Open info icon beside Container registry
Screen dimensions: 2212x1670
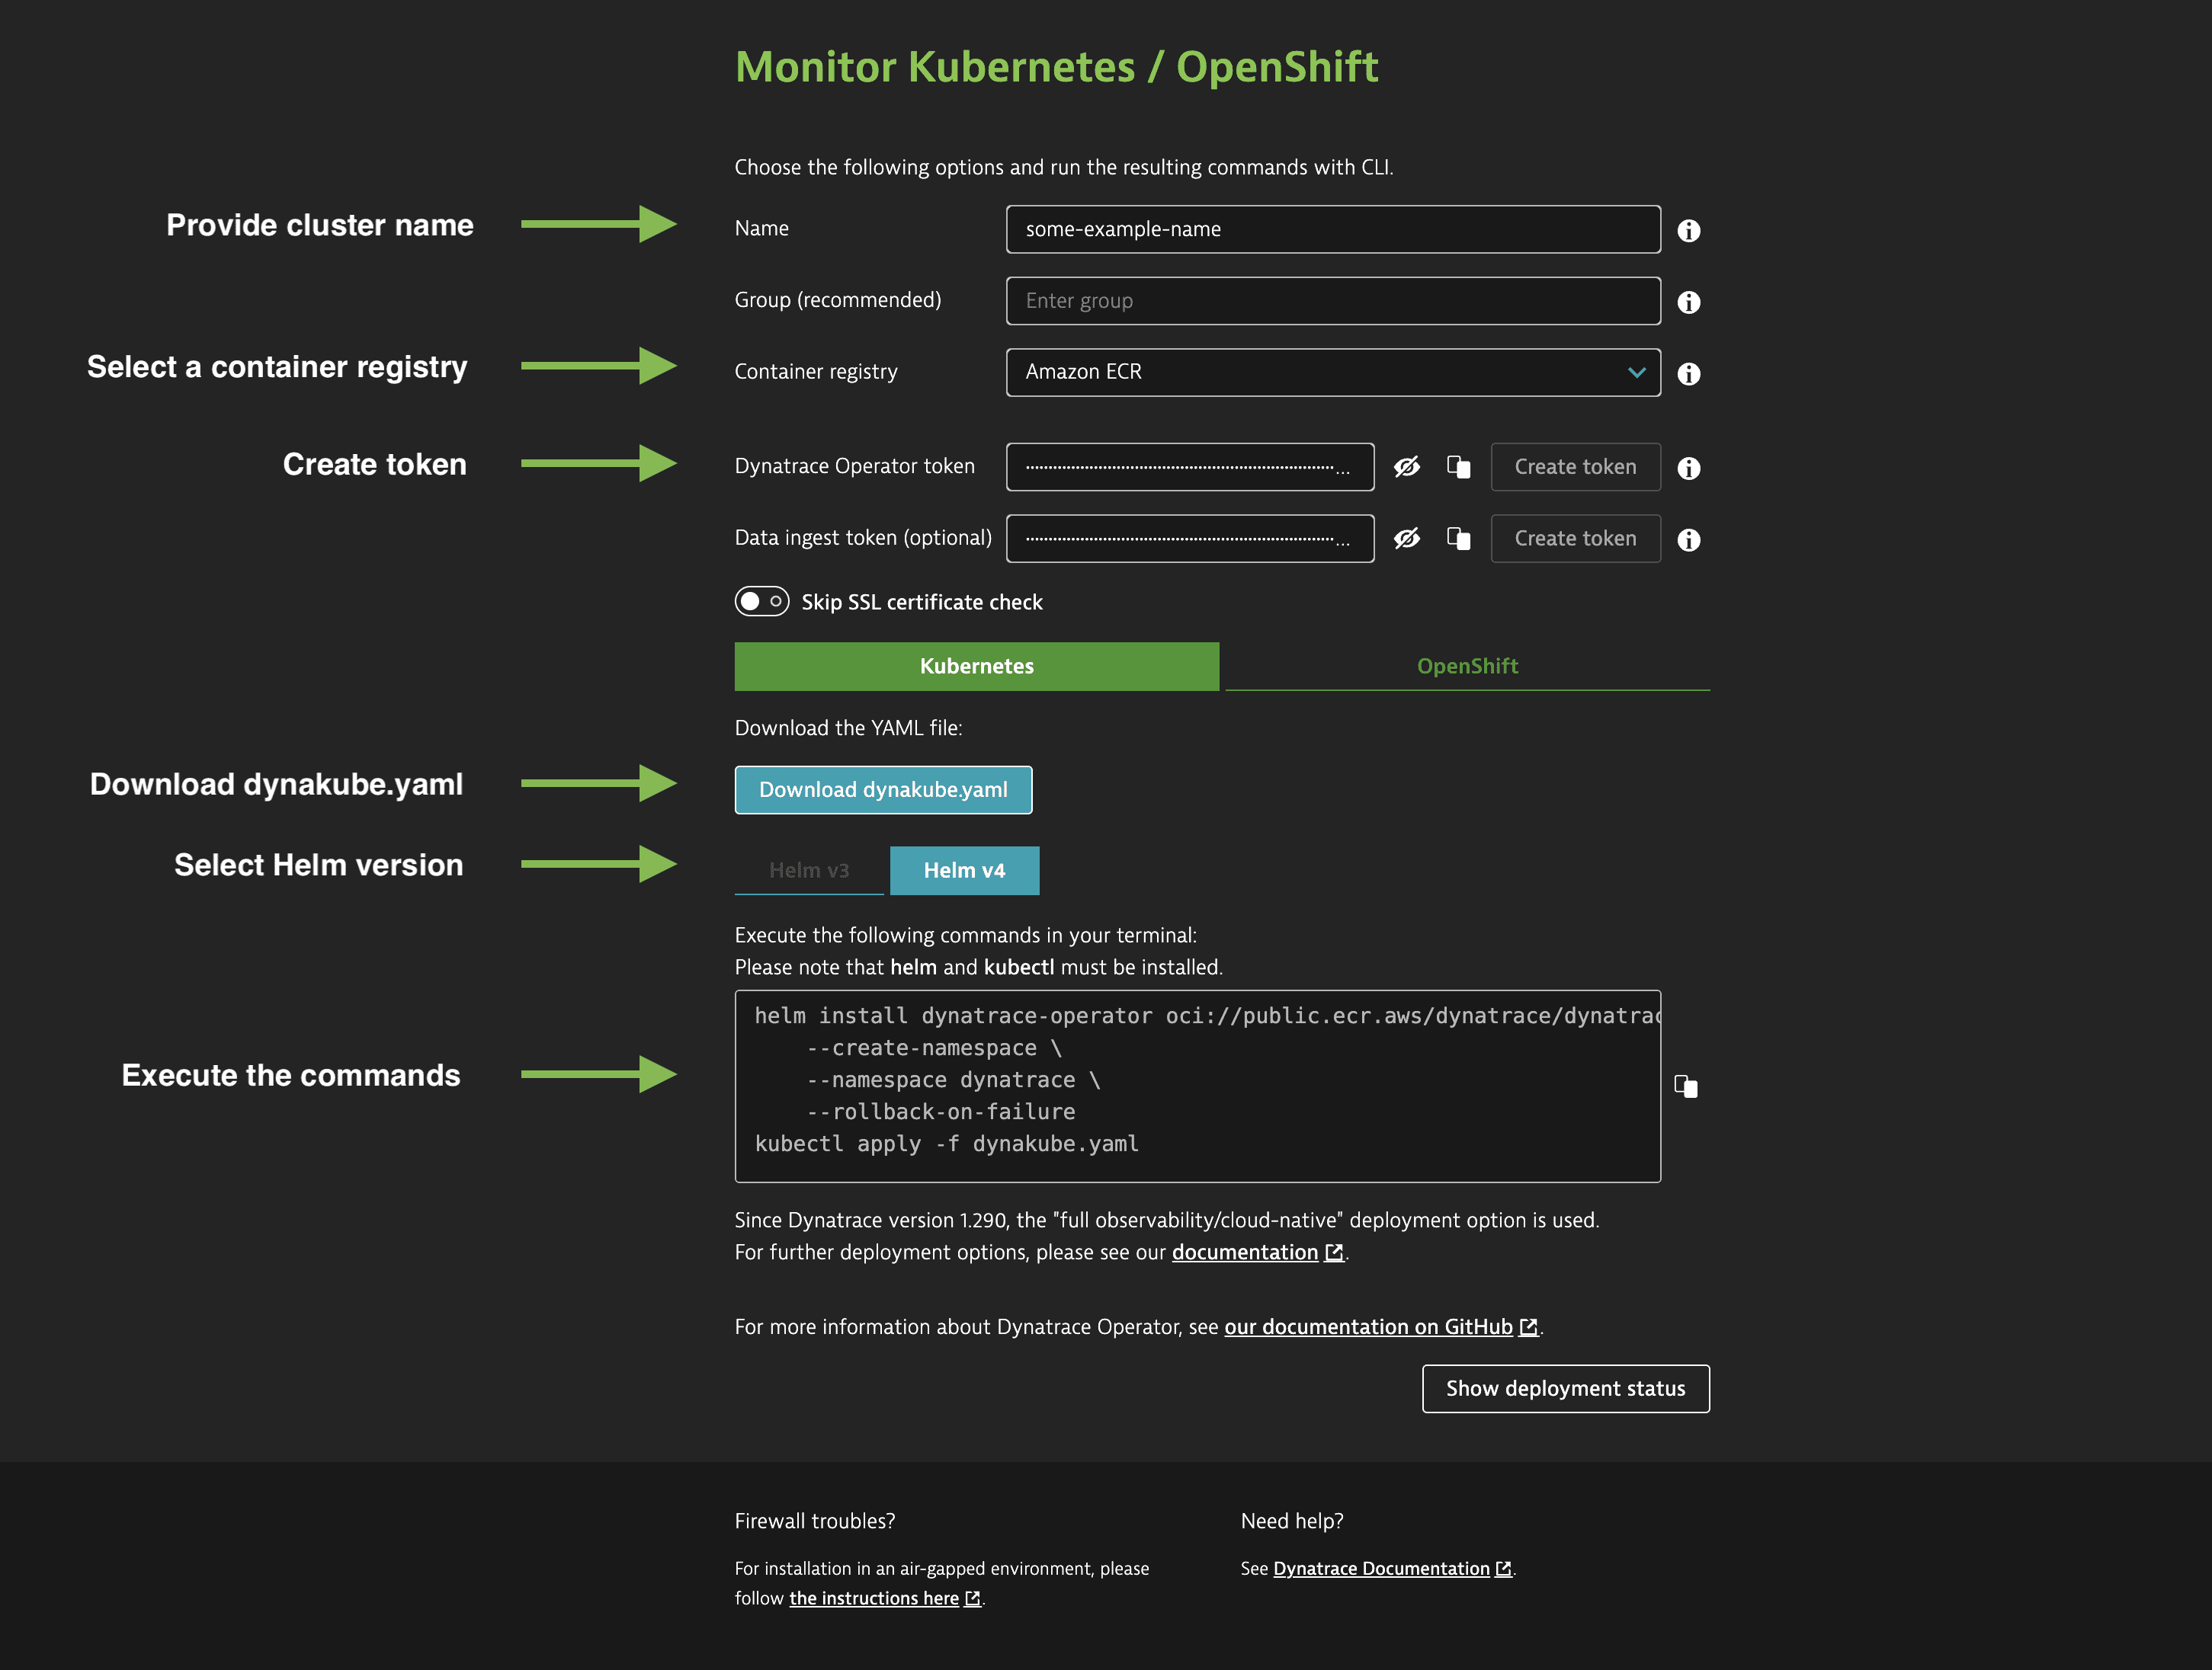1689,374
